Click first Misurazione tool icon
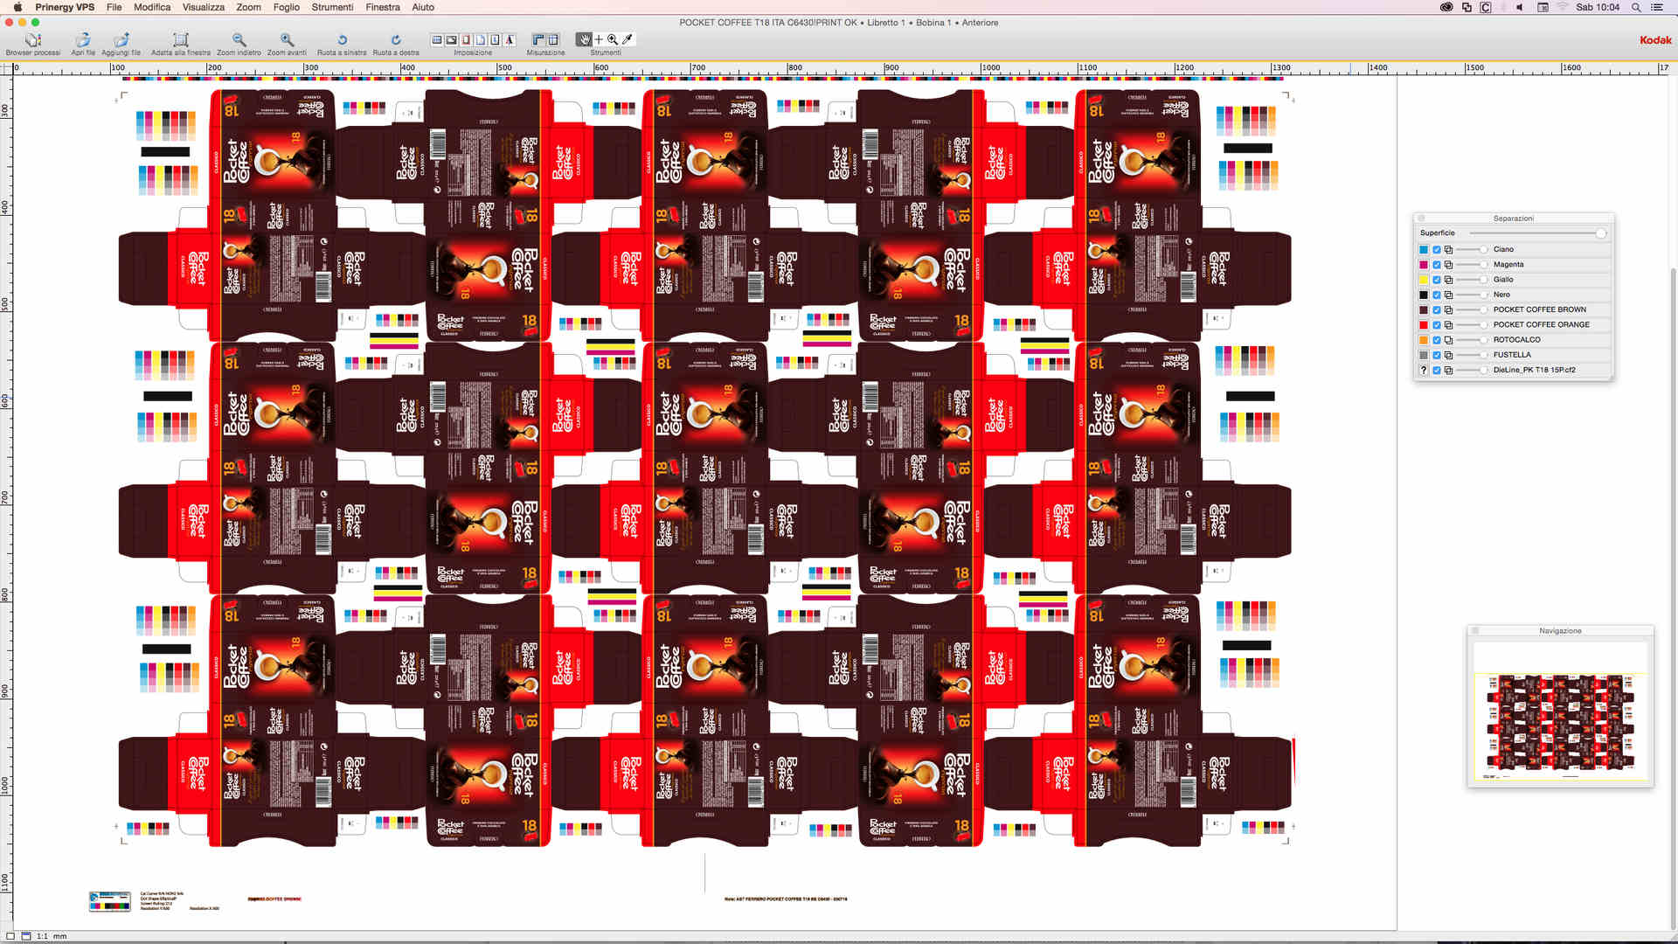The image size is (1678, 944). click(x=538, y=40)
